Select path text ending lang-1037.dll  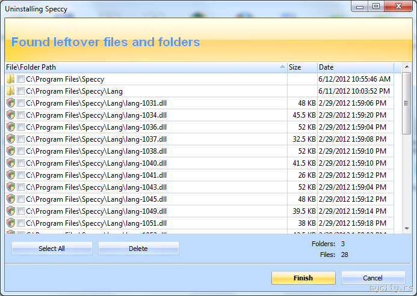tap(96, 139)
